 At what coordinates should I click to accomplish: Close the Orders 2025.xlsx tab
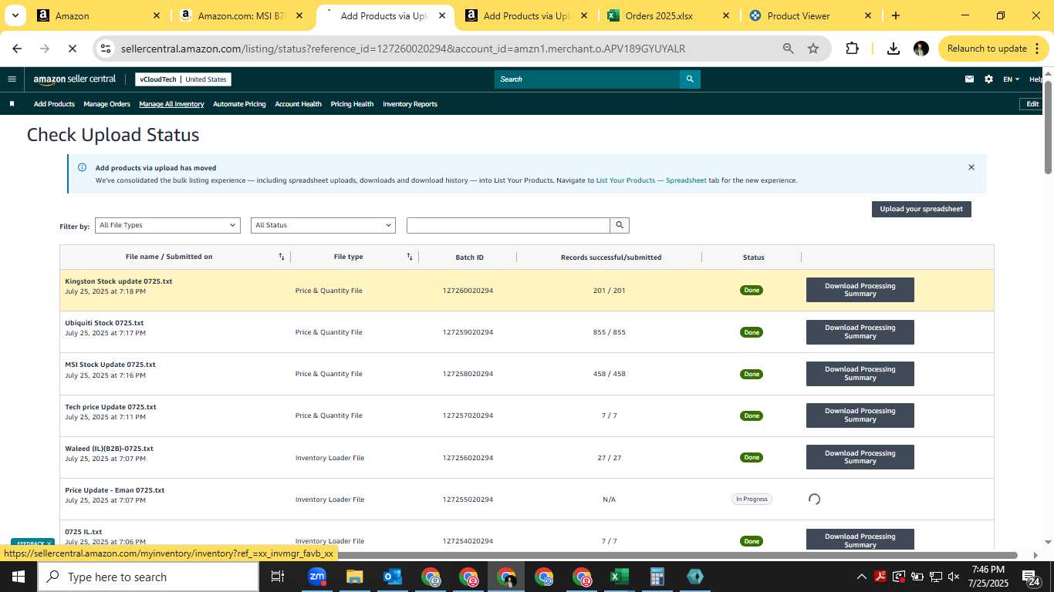(726, 15)
